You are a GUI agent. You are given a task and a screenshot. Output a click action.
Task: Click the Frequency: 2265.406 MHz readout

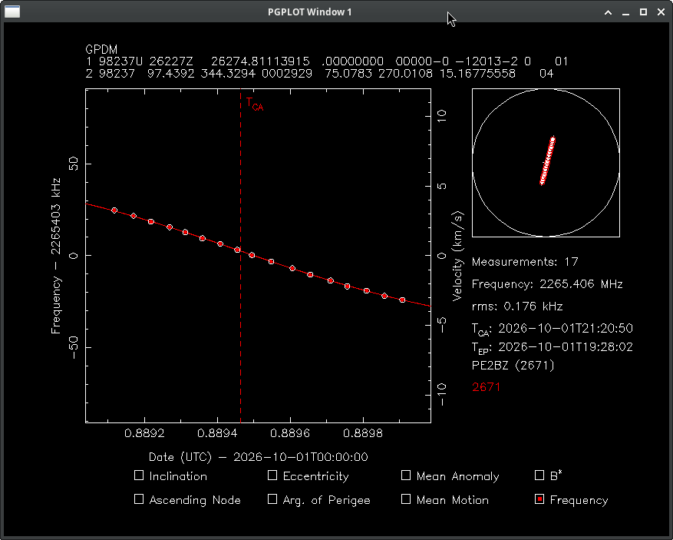tap(547, 284)
